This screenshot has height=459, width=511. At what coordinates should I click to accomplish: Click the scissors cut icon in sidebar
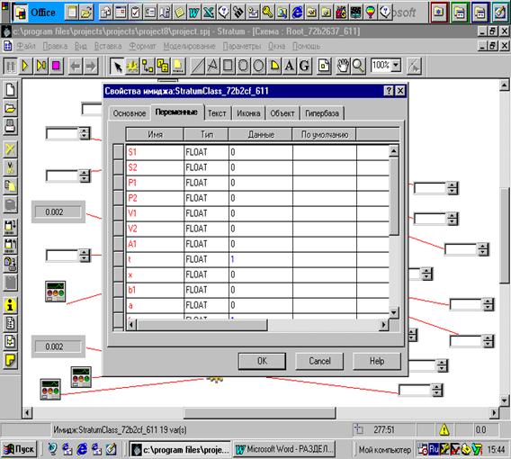pyautogui.click(x=10, y=168)
